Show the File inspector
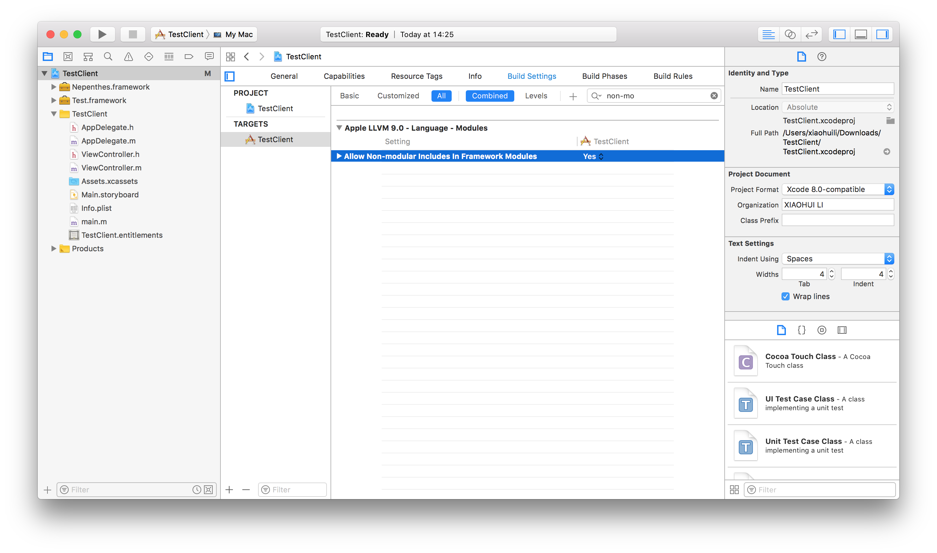The height and width of the screenshot is (553, 937). (x=801, y=57)
